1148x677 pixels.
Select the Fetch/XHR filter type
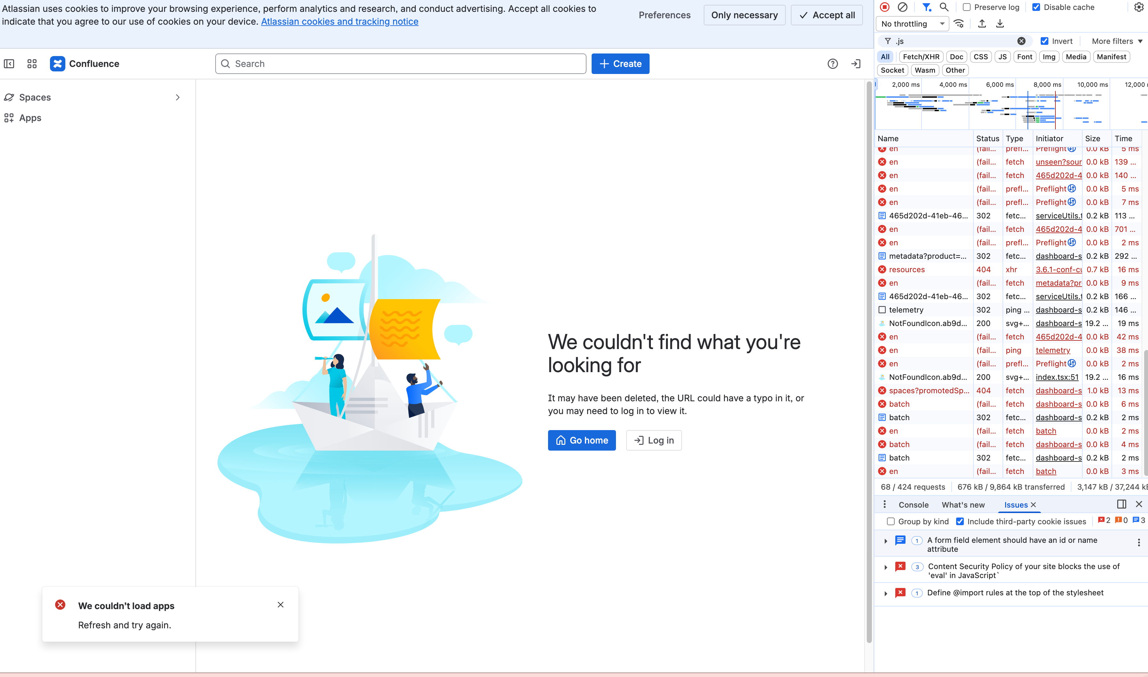(921, 57)
